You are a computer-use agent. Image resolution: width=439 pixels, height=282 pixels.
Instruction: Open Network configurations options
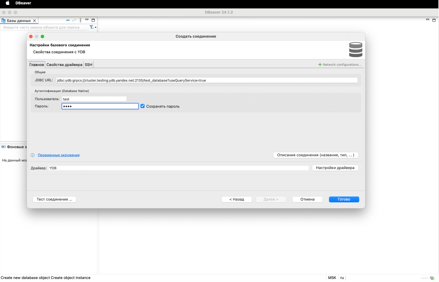pos(340,65)
